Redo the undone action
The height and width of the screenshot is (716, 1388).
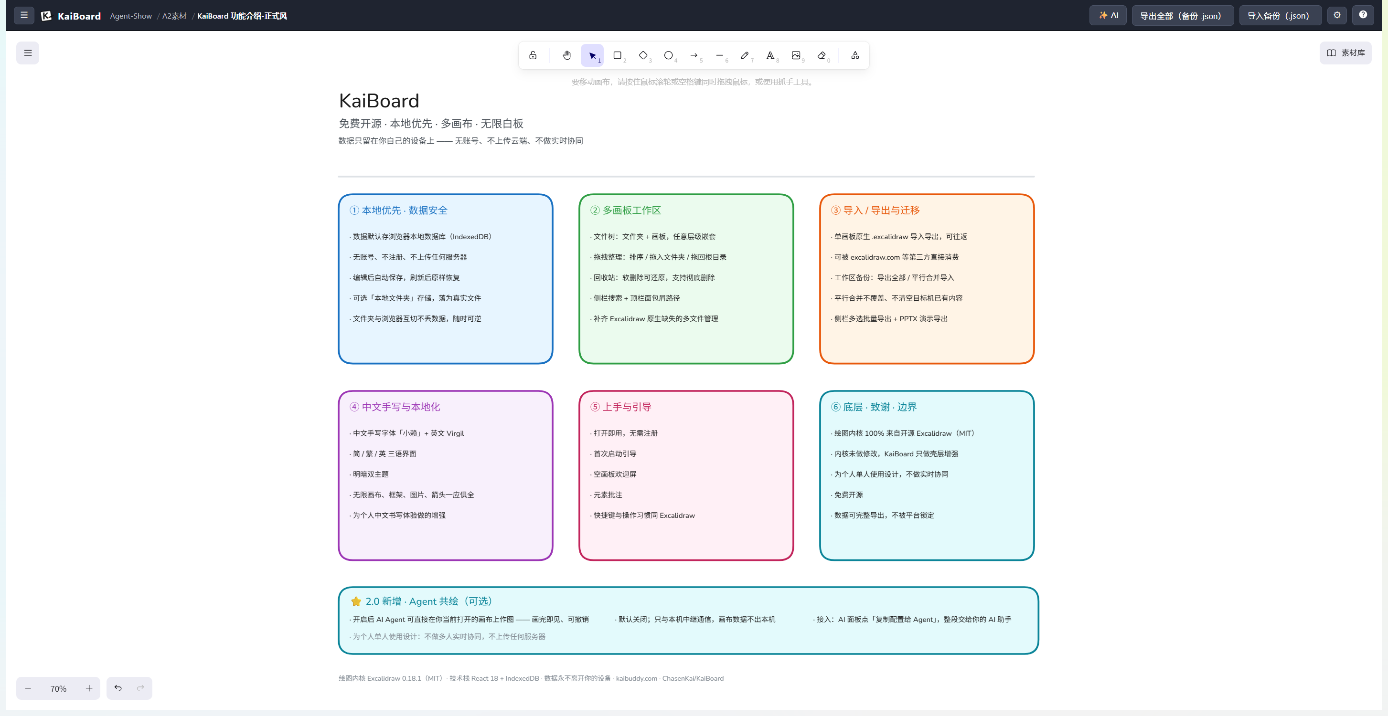click(x=140, y=688)
